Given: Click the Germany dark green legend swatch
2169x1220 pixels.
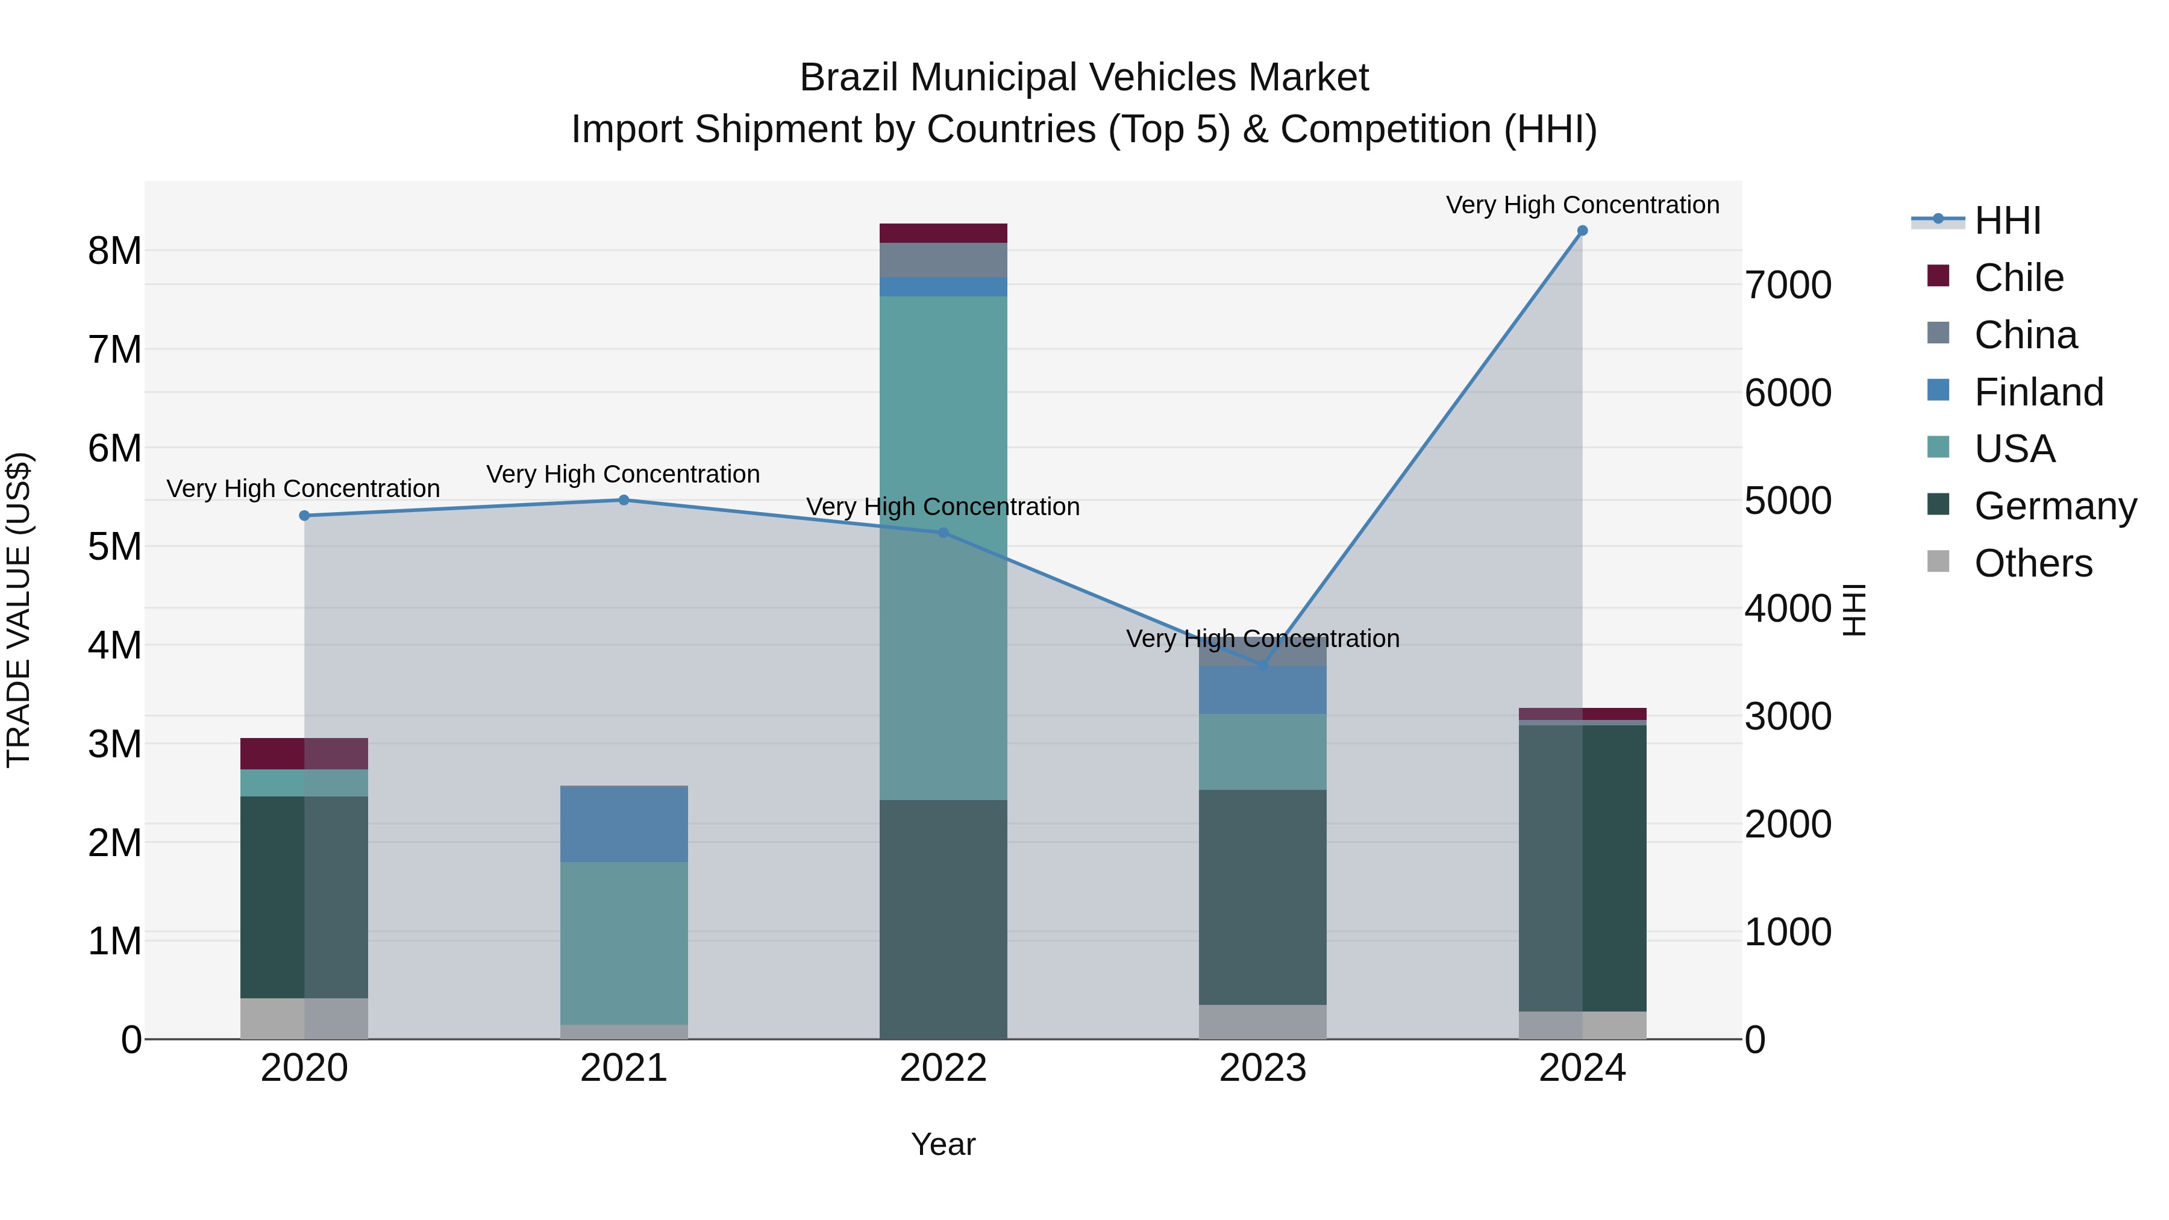Looking at the screenshot, I should (1938, 504).
